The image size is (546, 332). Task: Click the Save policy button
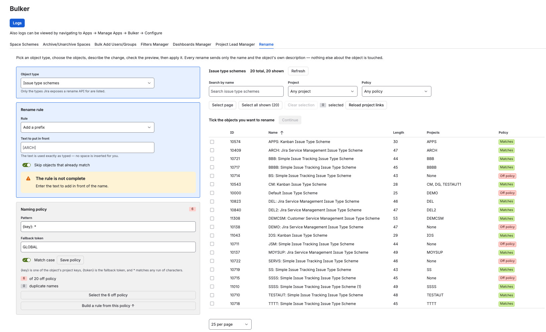click(x=70, y=260)
